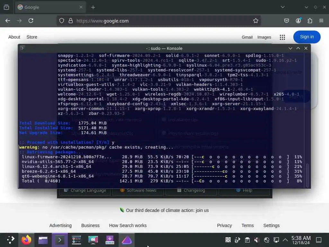Open the Firefox View button

point(6,7)
